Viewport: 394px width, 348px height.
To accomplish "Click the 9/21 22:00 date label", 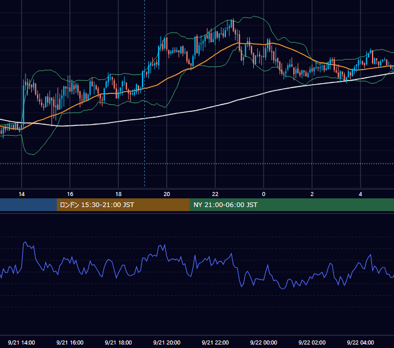I will (x=215, y=342).
